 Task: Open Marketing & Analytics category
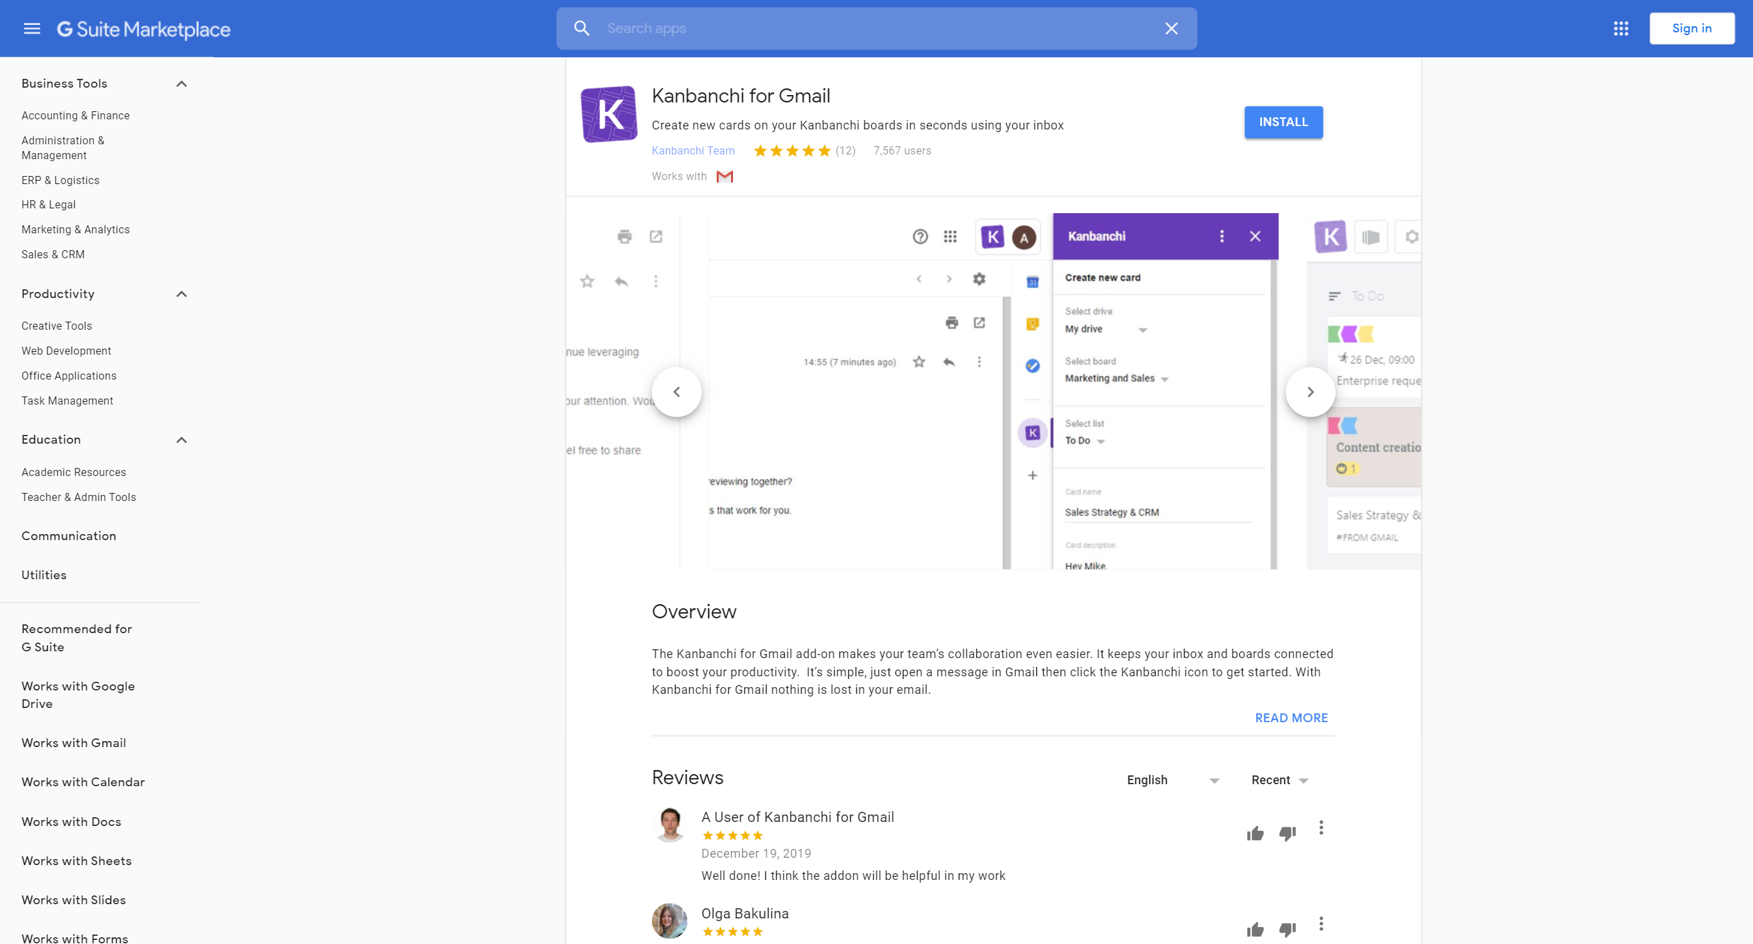[76, 230]
